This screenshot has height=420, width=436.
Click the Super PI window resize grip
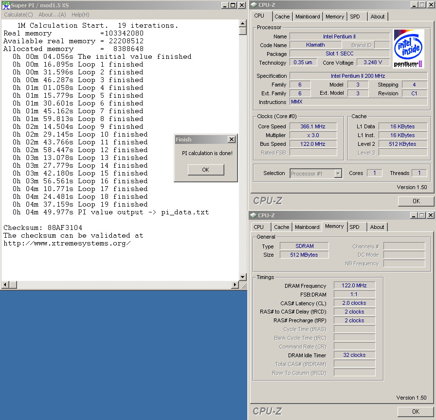pos(244,285)
